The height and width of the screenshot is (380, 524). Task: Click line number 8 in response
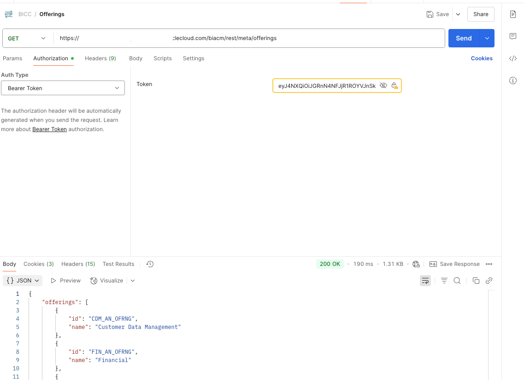(18, 351)
